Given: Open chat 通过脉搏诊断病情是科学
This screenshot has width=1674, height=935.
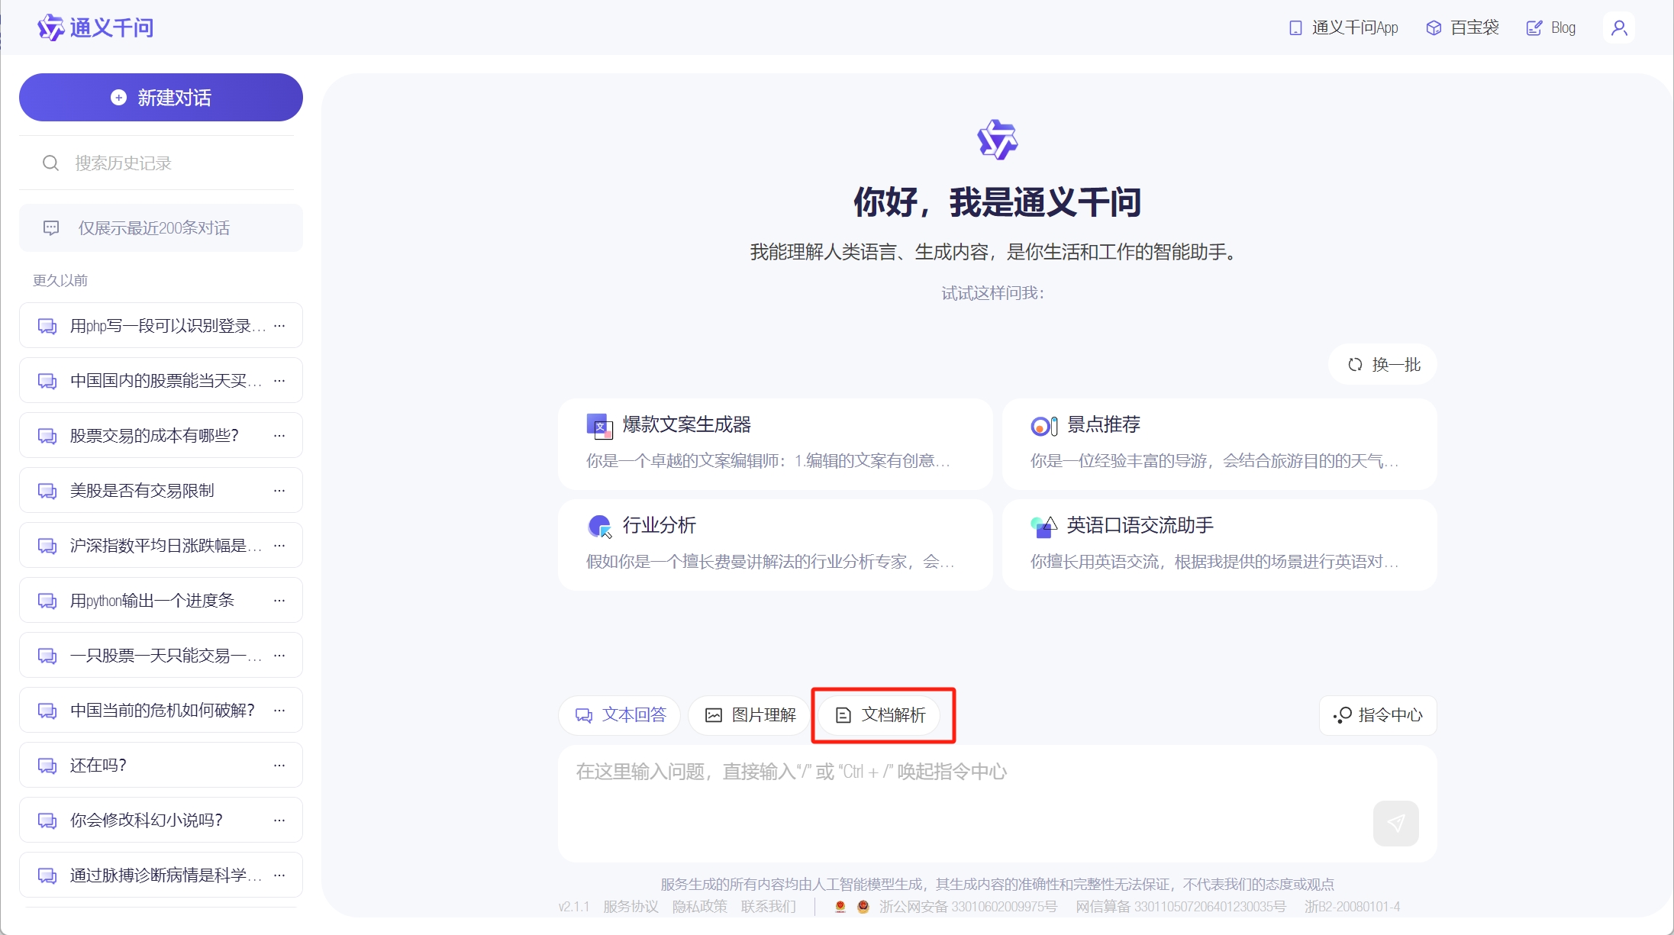Looking at the screenshot, I should coord(161,875).
